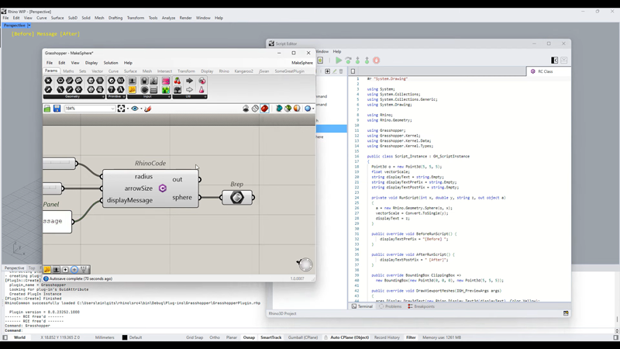Open the Terminal panel in Script Editor
This screenshot has width=620, height=349.
tap(362, 306)
